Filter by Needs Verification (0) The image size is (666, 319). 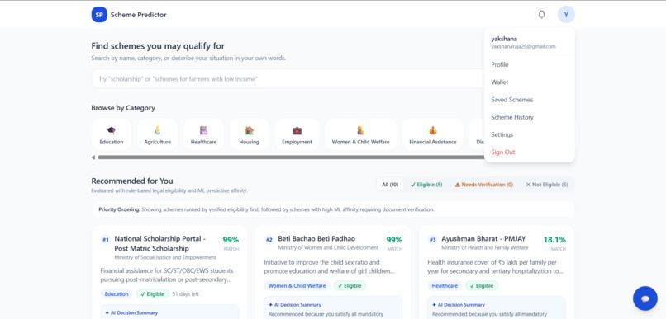point(483,185)
